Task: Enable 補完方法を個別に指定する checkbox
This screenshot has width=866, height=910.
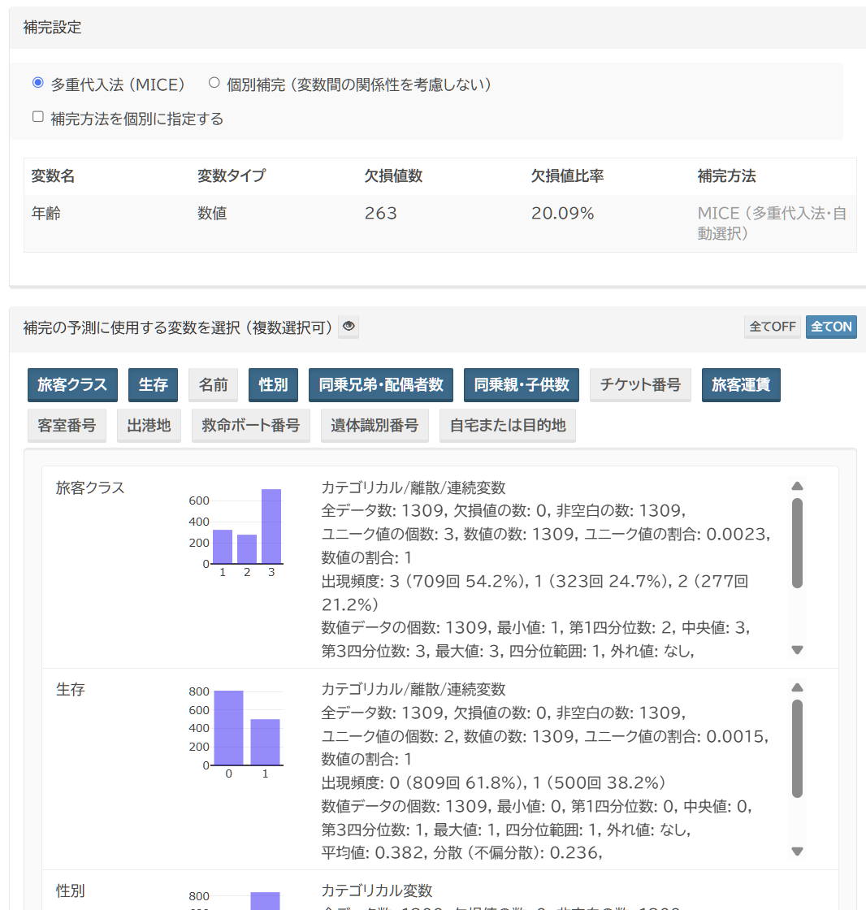Action: tap(37, 117)
